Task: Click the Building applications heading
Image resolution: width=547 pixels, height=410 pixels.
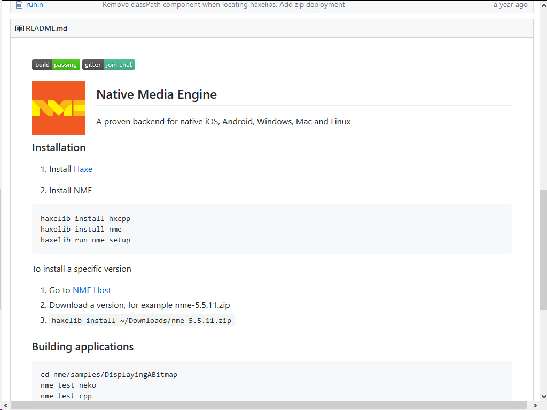Action: tap(83, 347)
